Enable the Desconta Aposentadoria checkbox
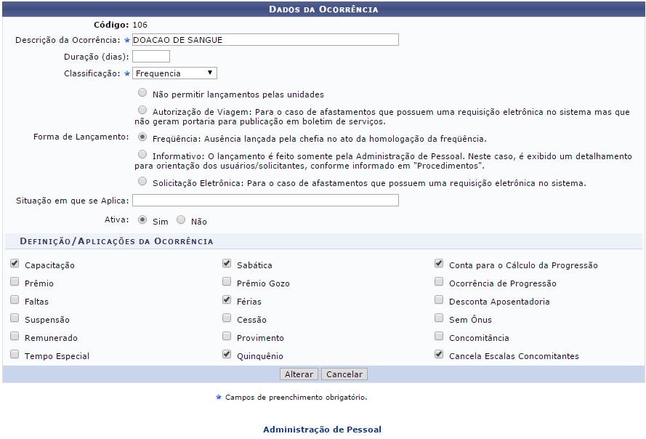The width and height of the screenshot is (646, 439). click(439, 300)
